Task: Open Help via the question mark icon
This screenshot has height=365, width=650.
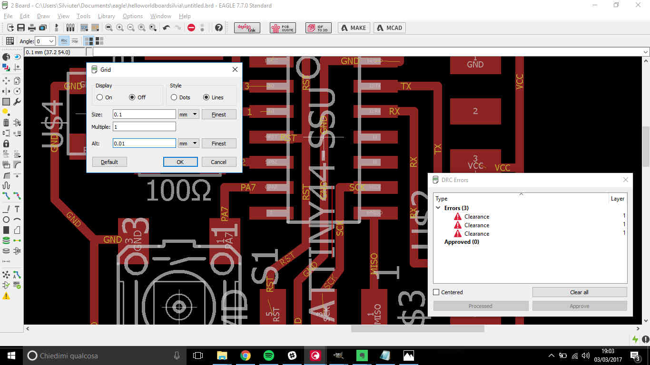Action: pyautogui.click(x=219, y=28)
